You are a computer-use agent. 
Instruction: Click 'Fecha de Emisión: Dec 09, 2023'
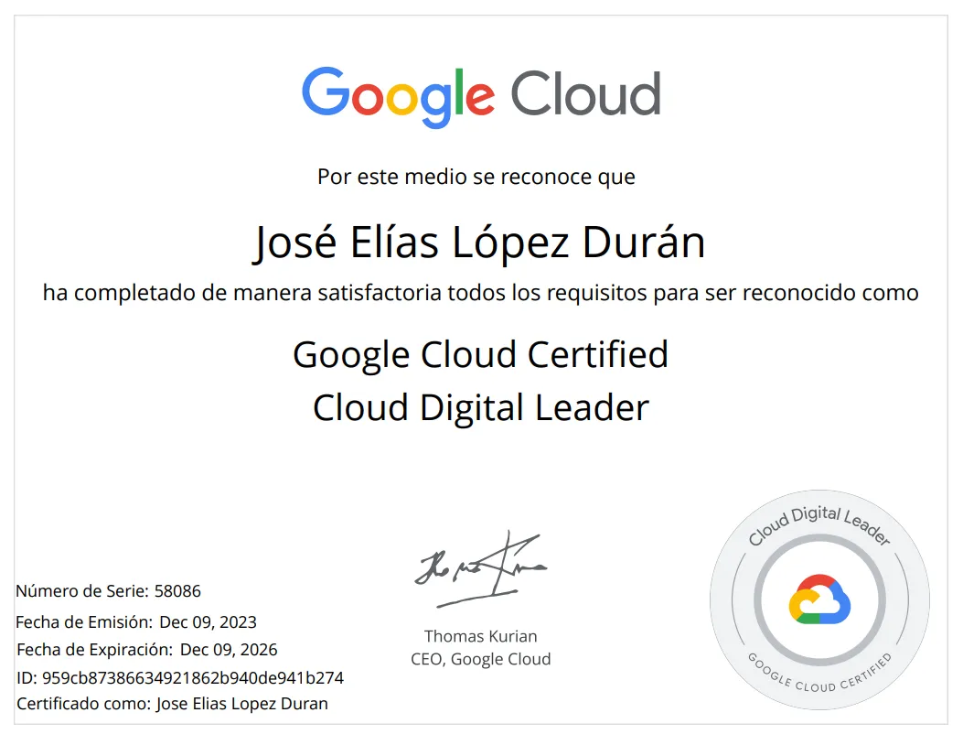coord(135,622)
